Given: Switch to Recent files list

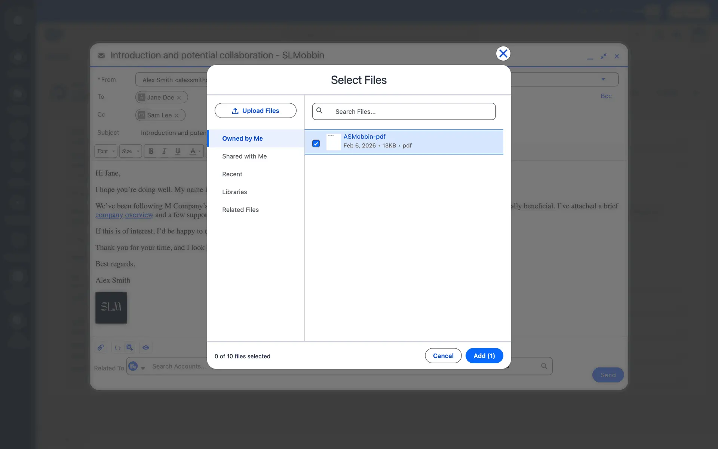Looking at the screenshot, I should [232, 174].
